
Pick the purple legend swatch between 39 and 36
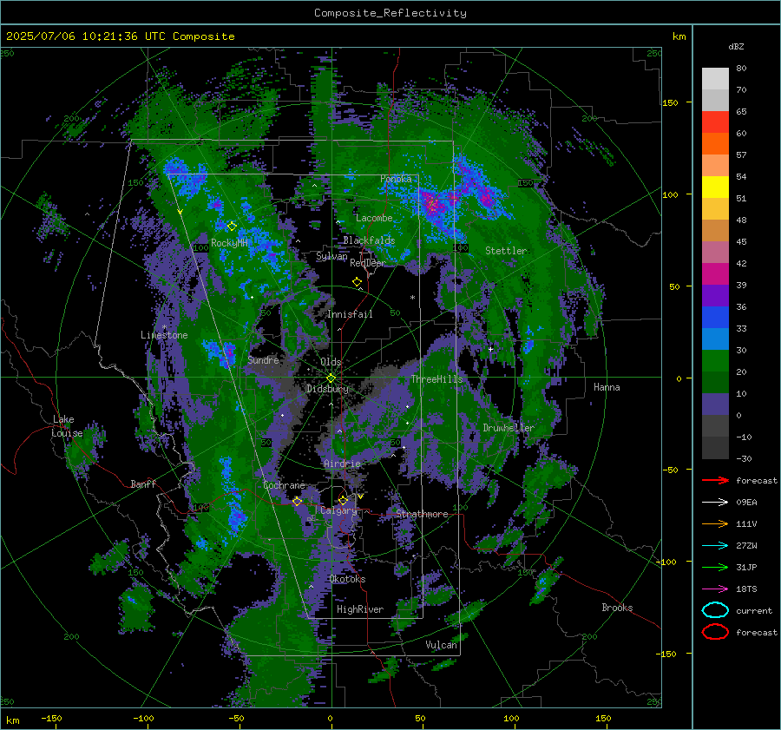pyautogui.click(x=715, y=296)
